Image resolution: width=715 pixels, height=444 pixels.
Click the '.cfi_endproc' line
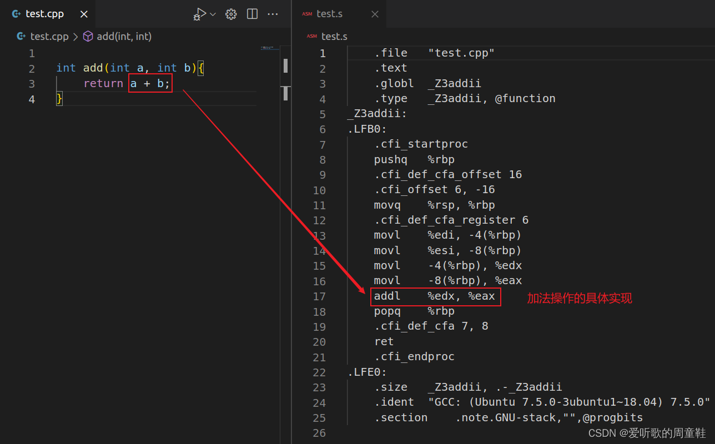pos(414,356)
